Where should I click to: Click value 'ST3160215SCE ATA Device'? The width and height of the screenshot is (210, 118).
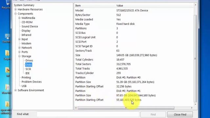[x=132, y=10]
